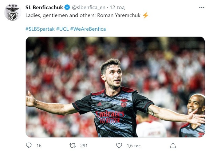This screenshot has width=209, height=151.
Task: Click the reply count 16
Action: click(39, 145)
